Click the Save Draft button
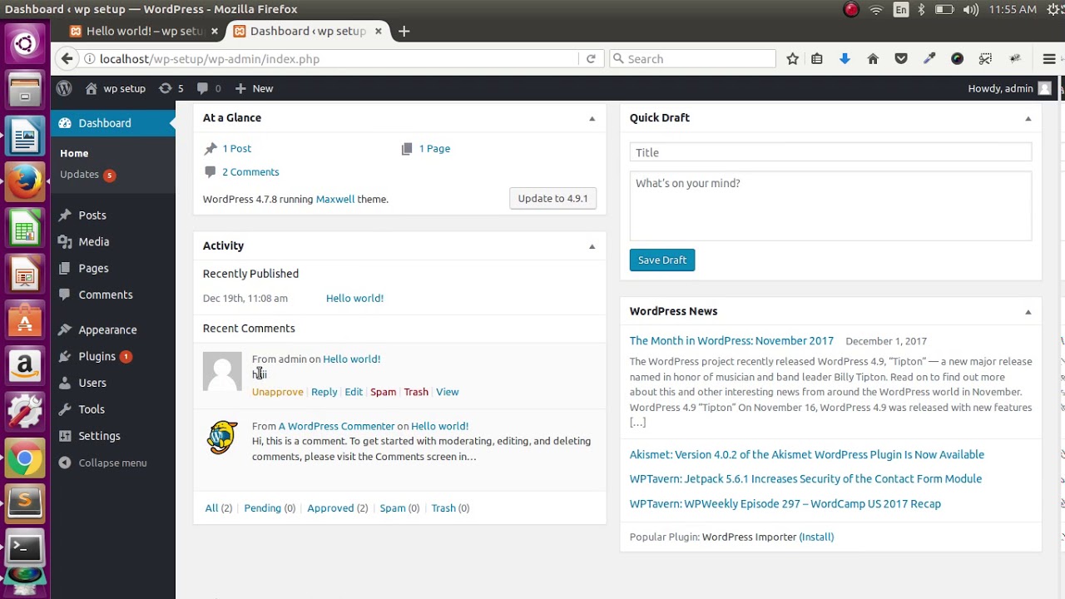 pos(662,260)
